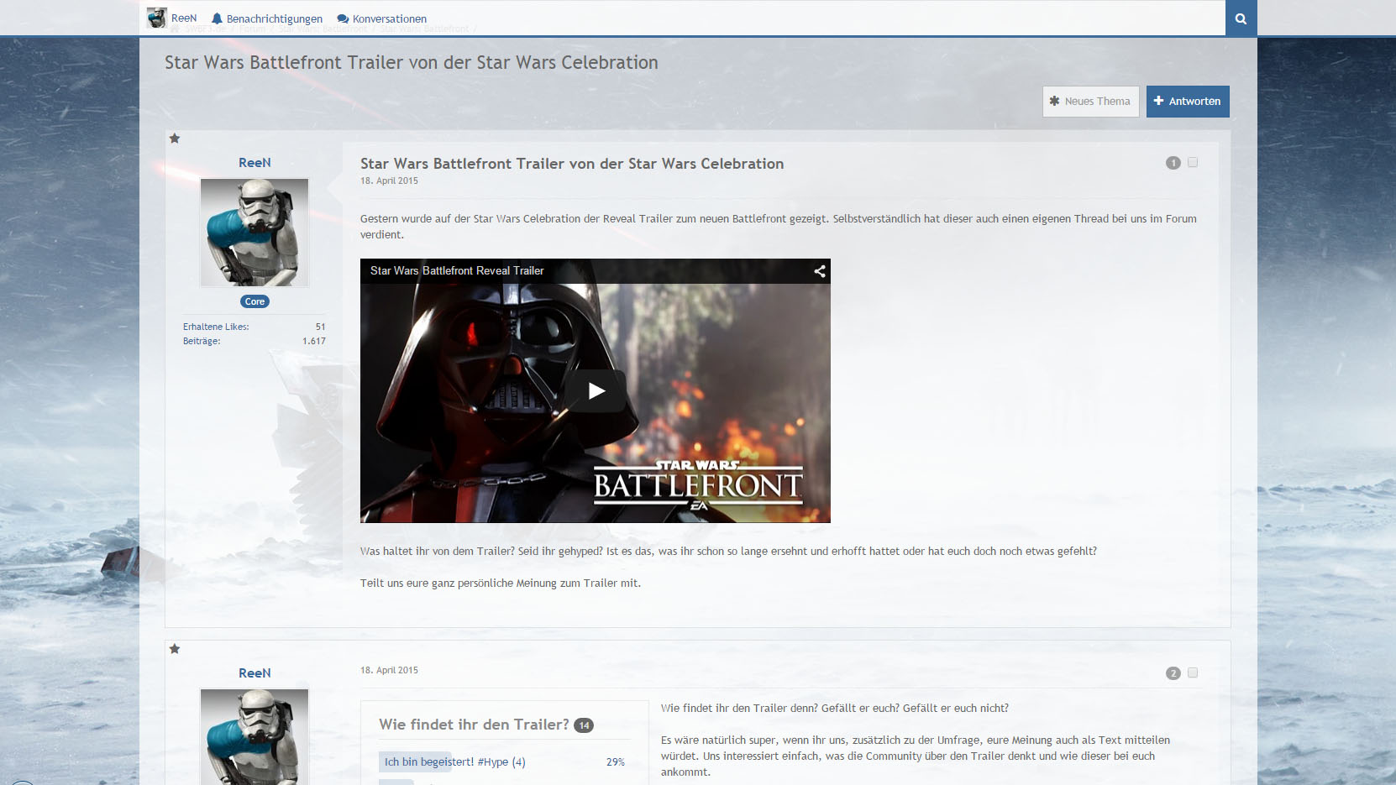
Task: Click the small user avatar in top bar
Action: tap(156, 18)
